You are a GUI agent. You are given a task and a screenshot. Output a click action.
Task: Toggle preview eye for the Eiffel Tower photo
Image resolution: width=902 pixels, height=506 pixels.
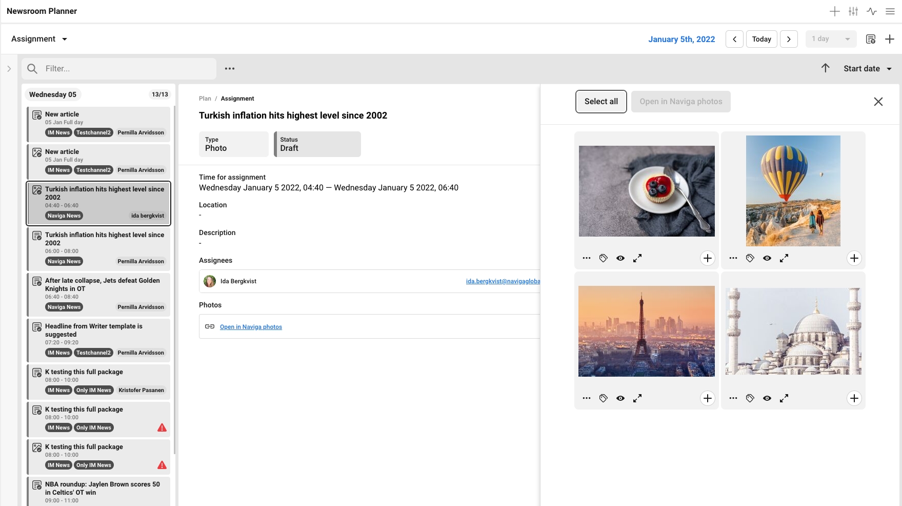point(620,398)
